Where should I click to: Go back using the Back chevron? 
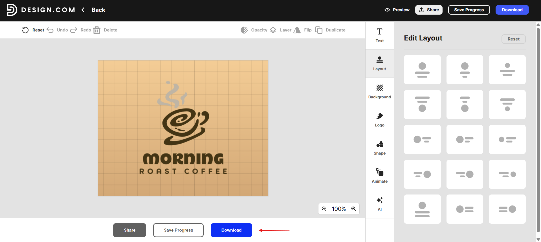(83, 10)
